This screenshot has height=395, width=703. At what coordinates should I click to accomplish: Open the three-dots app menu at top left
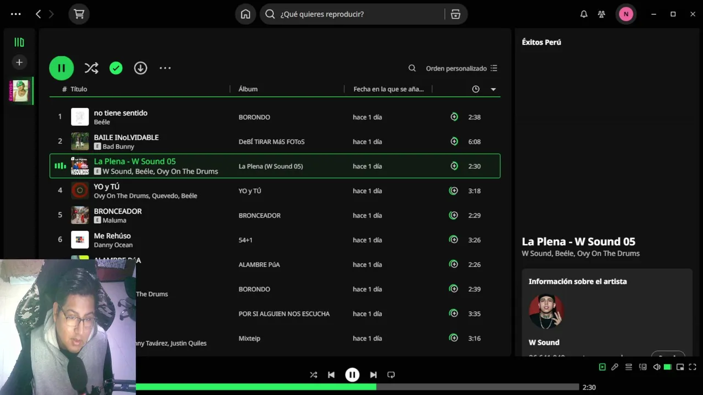[16, 14]
